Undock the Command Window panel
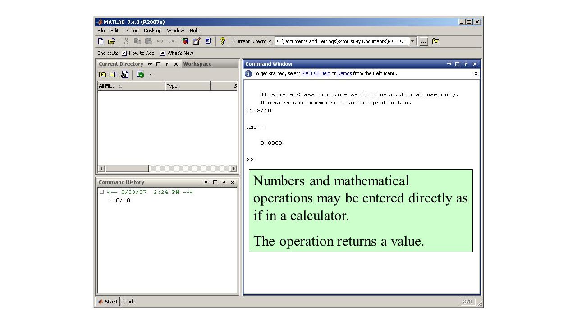 [466, 64]
